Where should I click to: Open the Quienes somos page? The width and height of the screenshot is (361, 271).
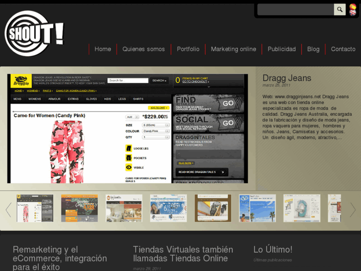point(144,49)
